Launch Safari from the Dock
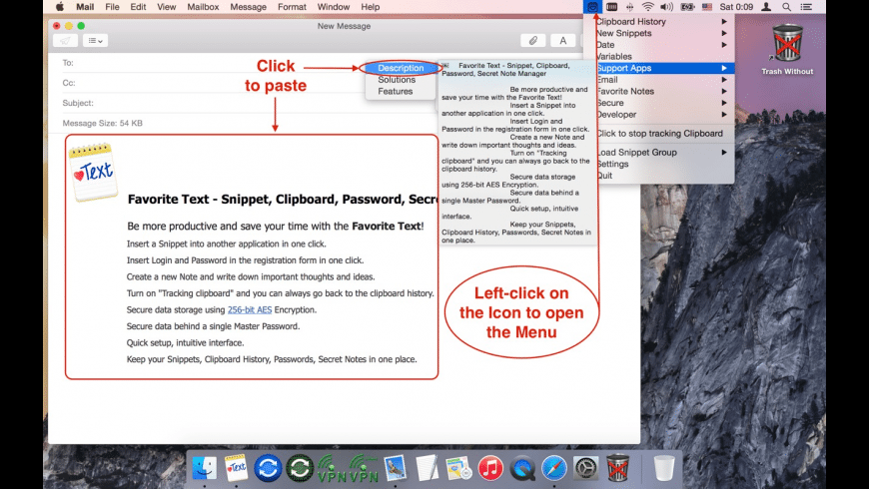This screenshot has height=489, width=869. [x=553, y=468]
